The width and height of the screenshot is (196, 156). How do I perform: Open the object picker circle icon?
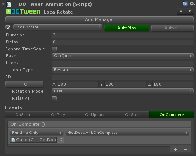click(x=61, y=140)
